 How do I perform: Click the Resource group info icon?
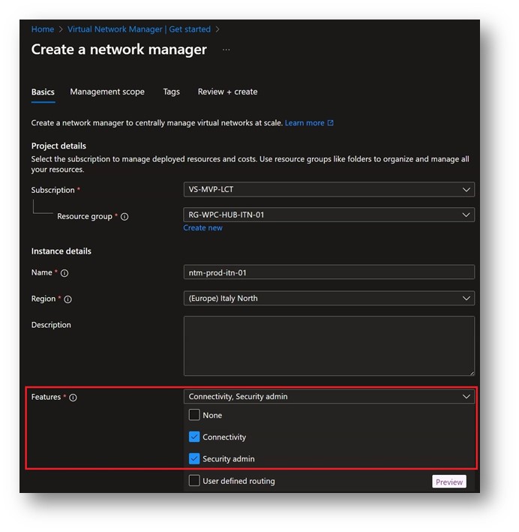pyautogui.click(x=124, y=216)
